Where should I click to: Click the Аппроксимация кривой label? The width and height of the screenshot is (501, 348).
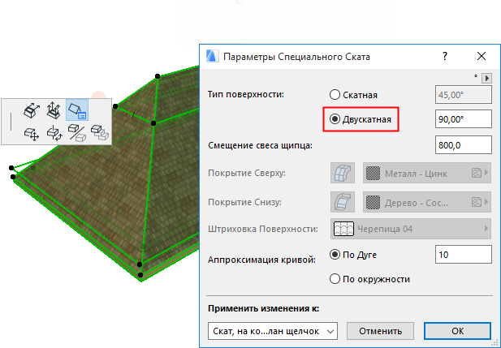coord(261,260)
